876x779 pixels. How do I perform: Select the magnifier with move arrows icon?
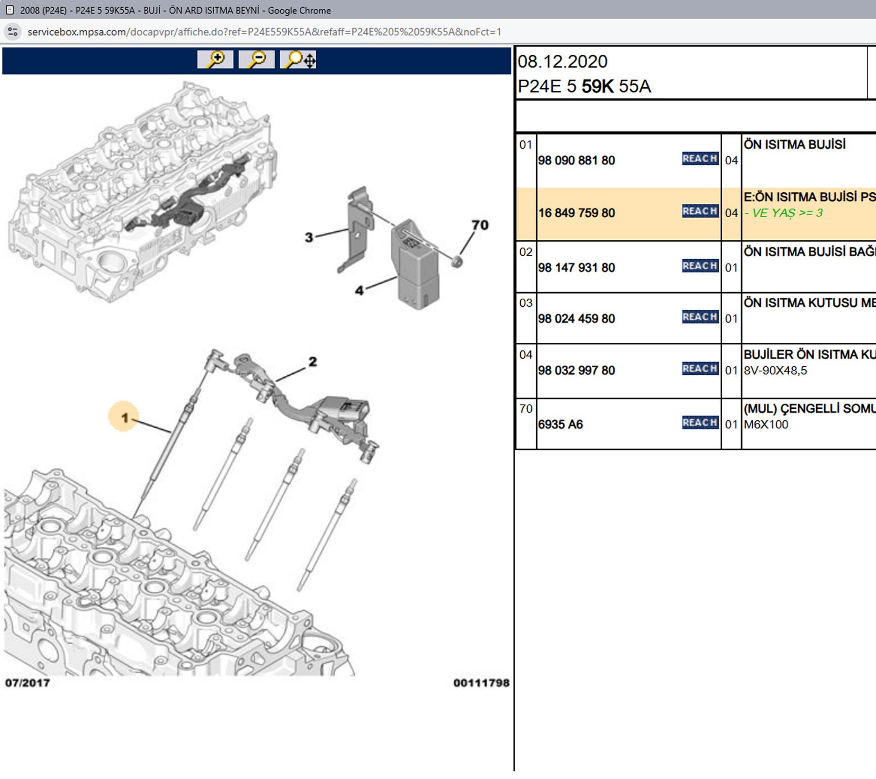click(298, 59)
